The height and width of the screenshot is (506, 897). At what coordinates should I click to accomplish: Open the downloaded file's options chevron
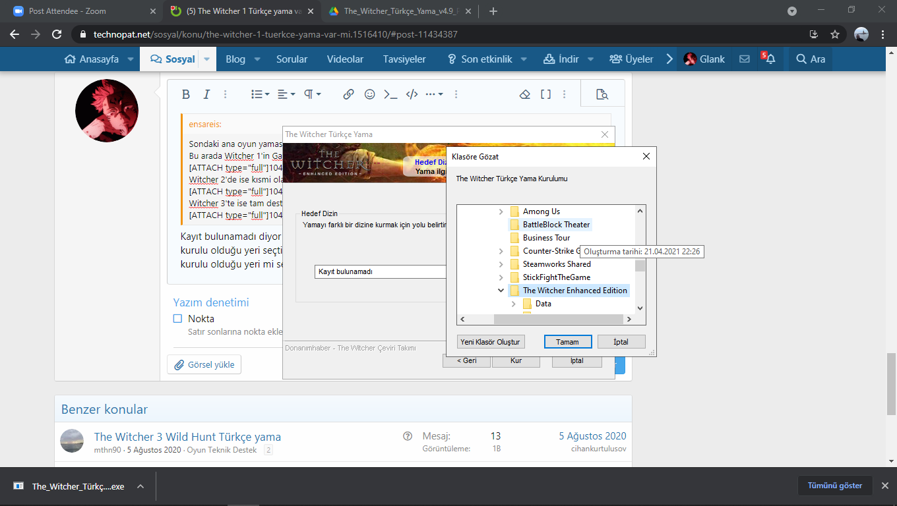click(140, 486)
